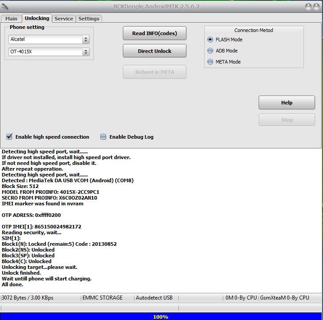Disable the high speed connection checkbox

(x=9, y=137)
